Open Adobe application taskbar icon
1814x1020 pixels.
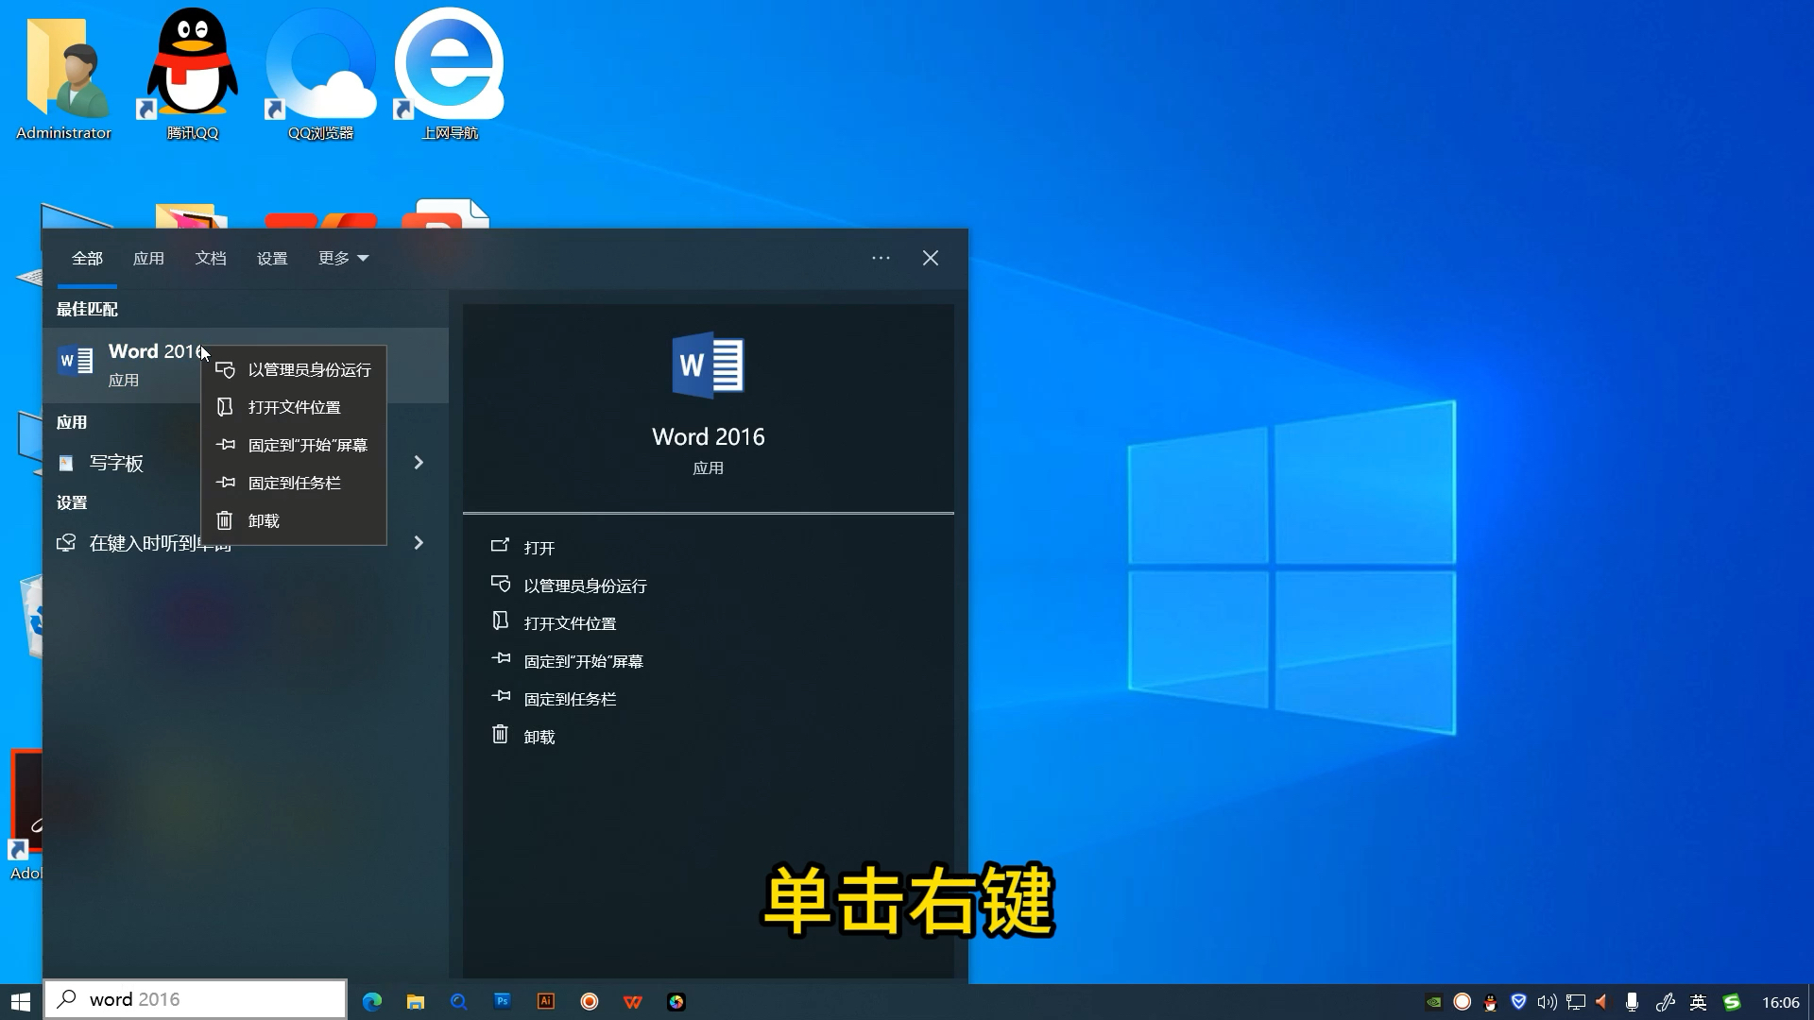point(547,1000)
